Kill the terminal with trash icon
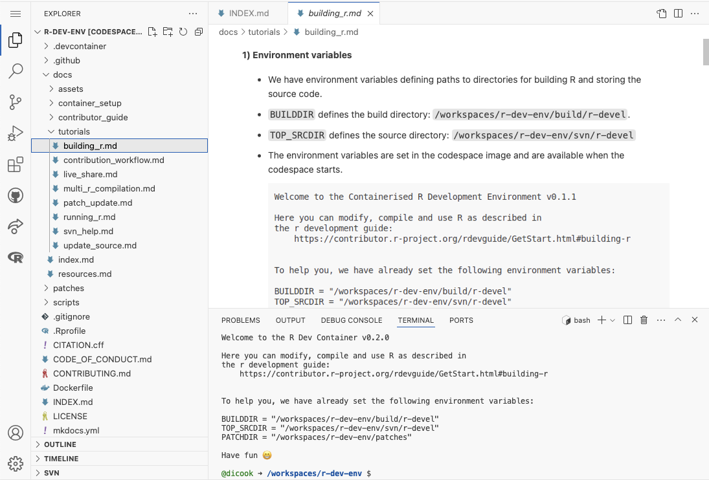 point(644,320)
